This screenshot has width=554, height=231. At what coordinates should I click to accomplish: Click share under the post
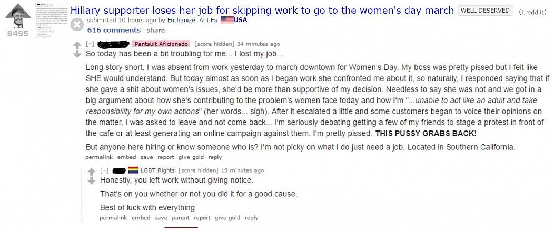click(x=155, y=31)
